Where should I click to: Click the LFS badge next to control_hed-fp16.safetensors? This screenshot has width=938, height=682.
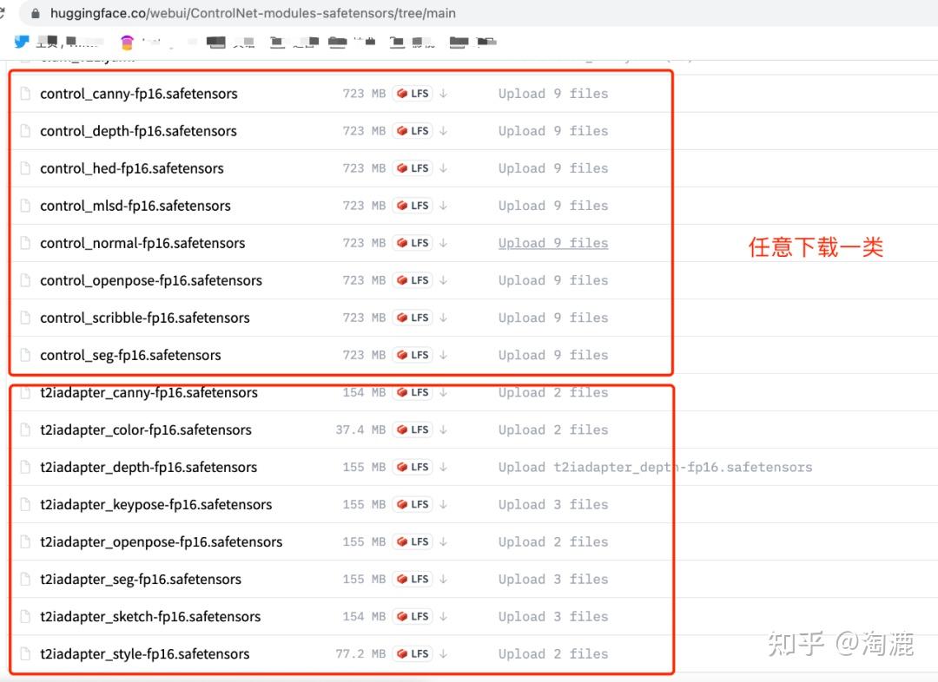click(x=412, y=167)
